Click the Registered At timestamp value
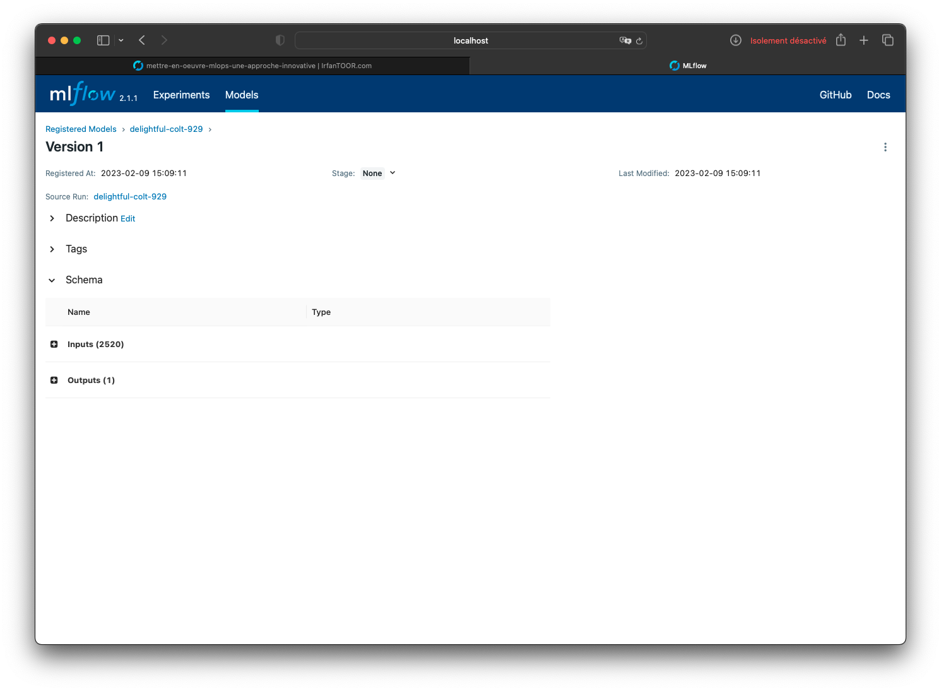This screenshot has width=941, height=691. tap(144, 173)
